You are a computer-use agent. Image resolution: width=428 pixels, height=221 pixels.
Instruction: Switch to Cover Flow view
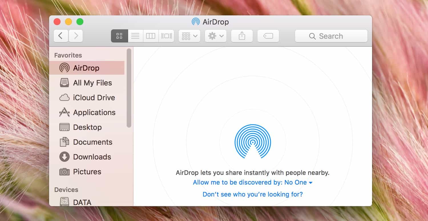166,36
